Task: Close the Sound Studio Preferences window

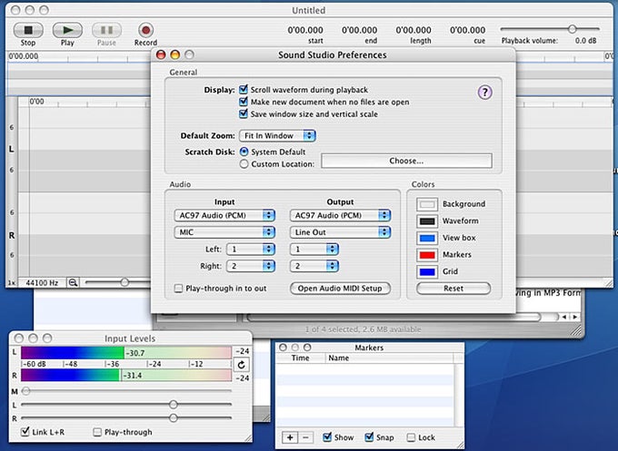Action: pyautogui.click(x=161, y=54)
